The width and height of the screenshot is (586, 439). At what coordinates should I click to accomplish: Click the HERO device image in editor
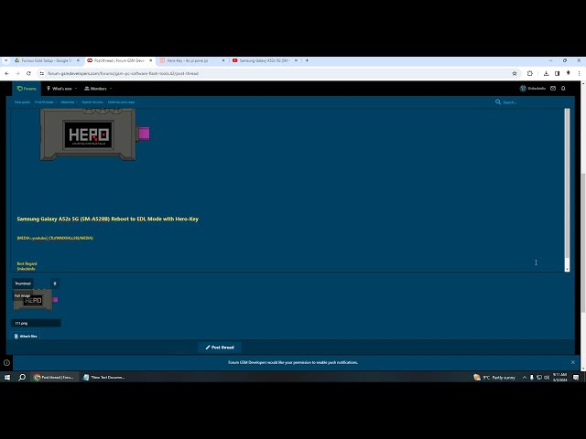95,134
